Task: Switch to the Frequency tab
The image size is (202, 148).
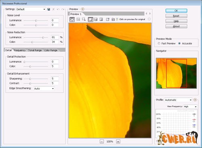Action: pos(20,50)
